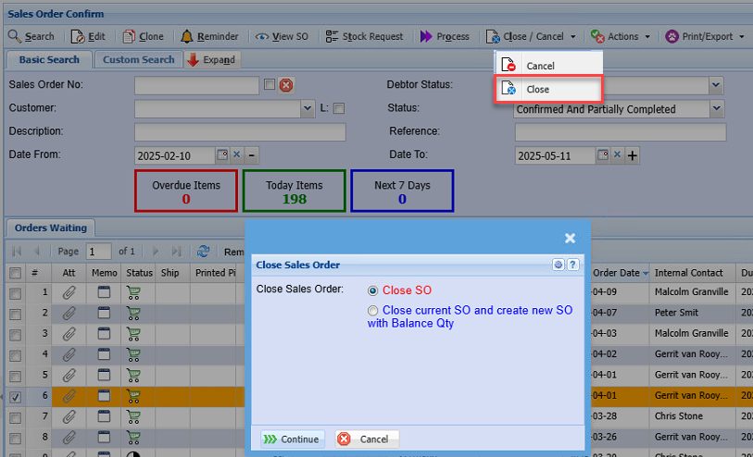Screen dimensions: 753x457
Task: Choose Close from Close/Cancel menu
Action: pyautogui.click(x=548, y=89)
